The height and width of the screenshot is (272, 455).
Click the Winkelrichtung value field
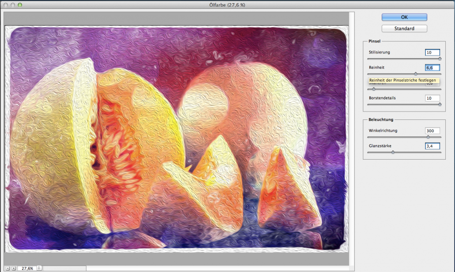pyautogui.click(x=432, y=131)
